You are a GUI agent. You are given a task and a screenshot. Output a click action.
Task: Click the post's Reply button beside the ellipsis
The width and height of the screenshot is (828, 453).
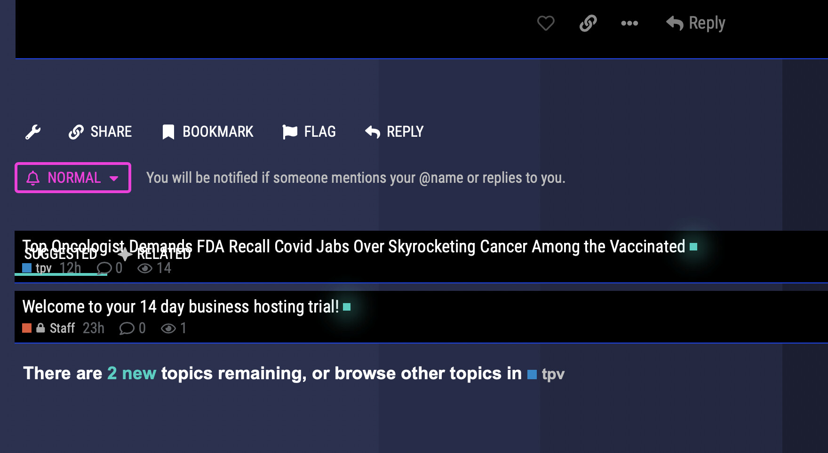[696, 23]
